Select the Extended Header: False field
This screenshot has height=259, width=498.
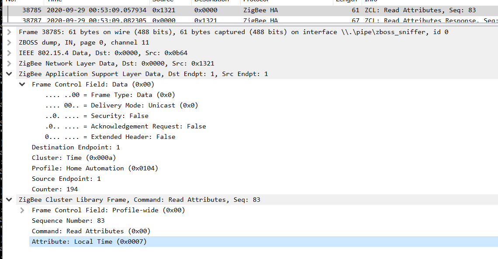pyautogui.click(x=110, y=137)
